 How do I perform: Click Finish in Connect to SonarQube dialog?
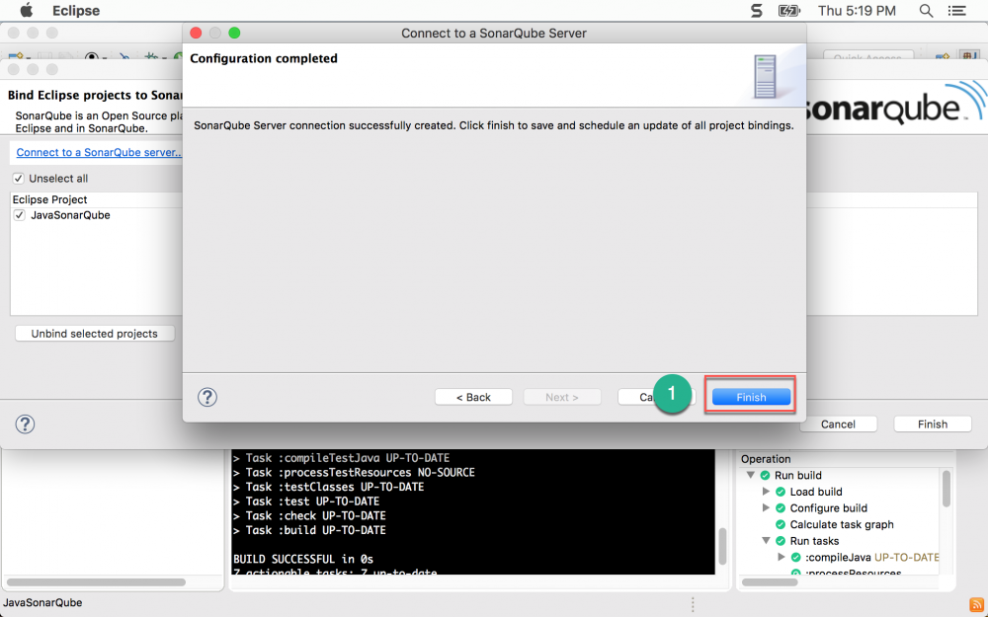point(751,397)
